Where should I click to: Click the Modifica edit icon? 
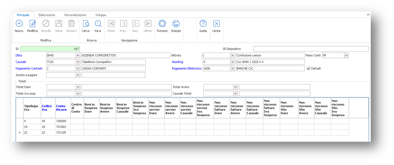32,24
